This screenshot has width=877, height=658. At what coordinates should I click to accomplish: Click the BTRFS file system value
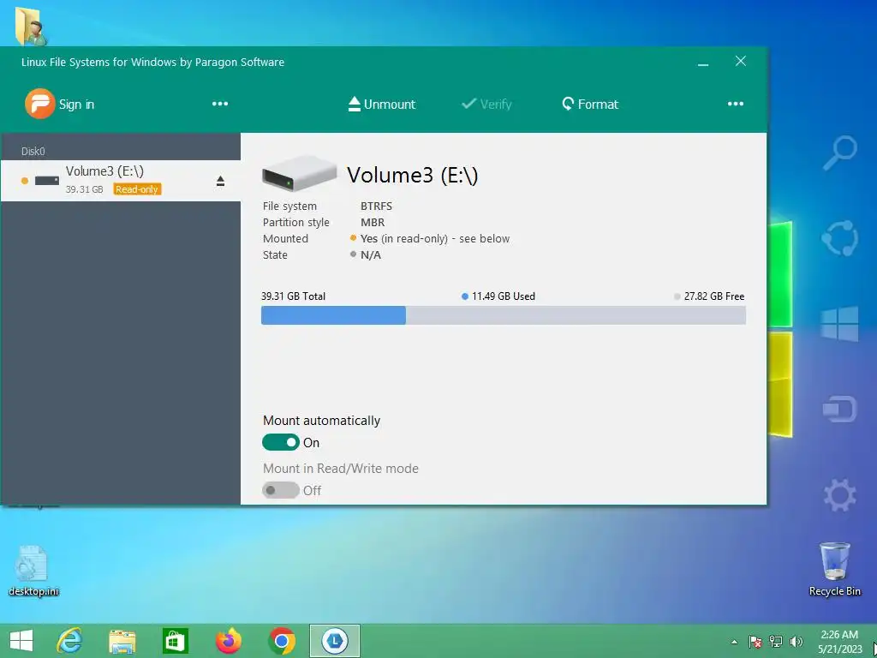[376, 206]
